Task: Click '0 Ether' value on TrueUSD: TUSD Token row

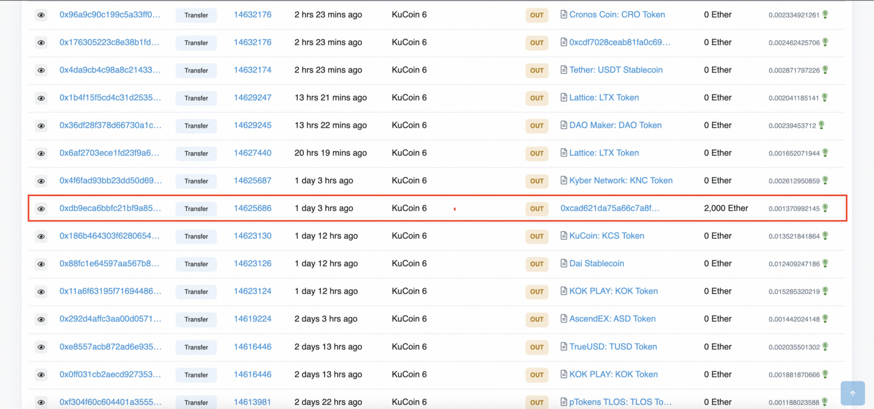Action: 718,347
